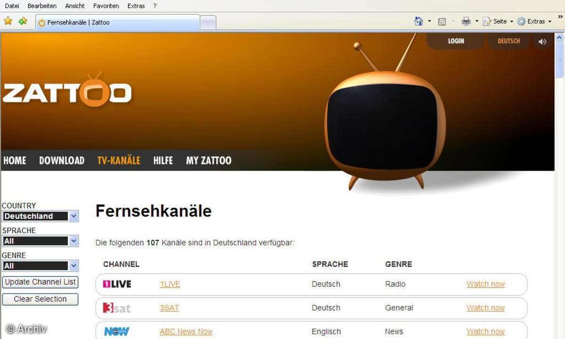
Task: Mute sound with the speaker icon
Action: pyautogui.click(x=542, y=41)
